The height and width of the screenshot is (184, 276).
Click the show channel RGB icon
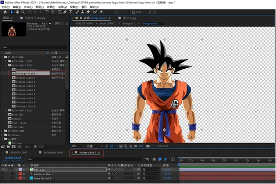(x=131, y=146)
